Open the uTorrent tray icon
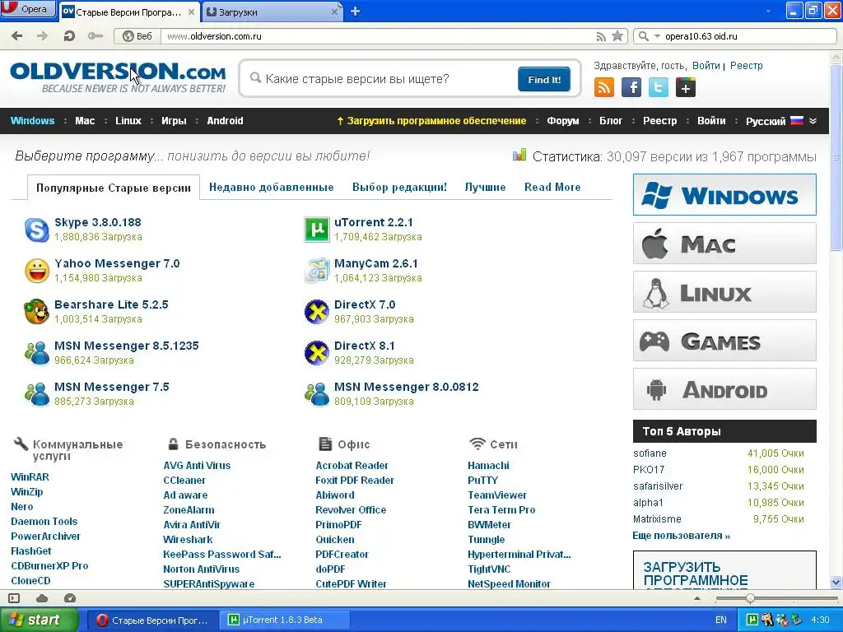843x632 pixels. point(752,620)
